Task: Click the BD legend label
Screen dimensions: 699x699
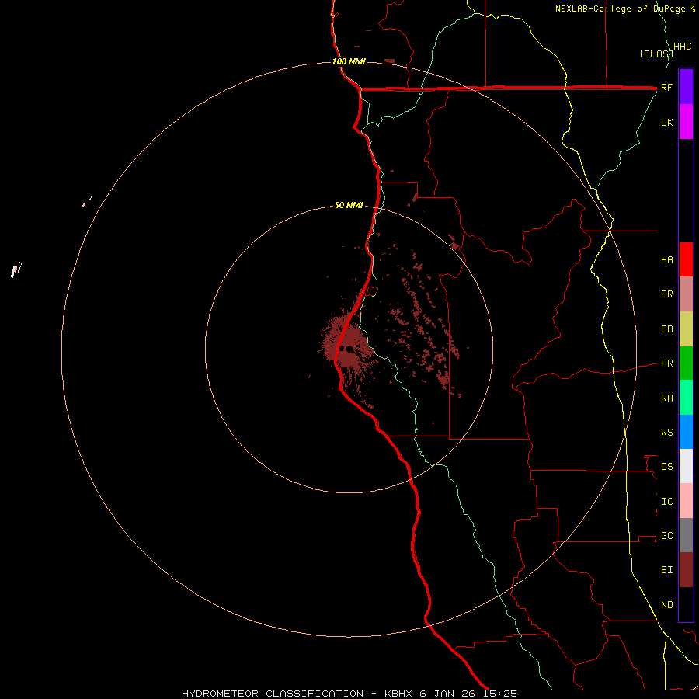Action: (x=666, y=329)
